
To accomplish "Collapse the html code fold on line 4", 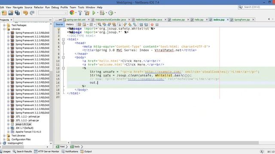I will pos(64,39).
